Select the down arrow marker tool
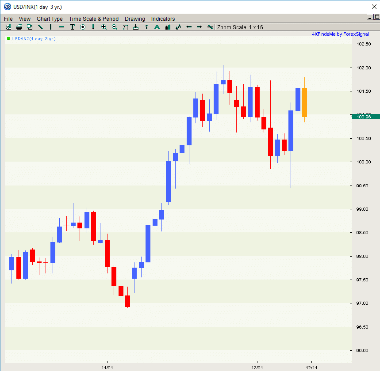Image resolution: width=380 pixels, height=371 pixels. [x=93, y=27]
